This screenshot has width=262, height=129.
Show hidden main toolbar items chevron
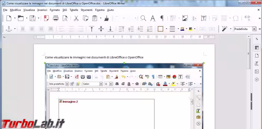pos(260,18)
